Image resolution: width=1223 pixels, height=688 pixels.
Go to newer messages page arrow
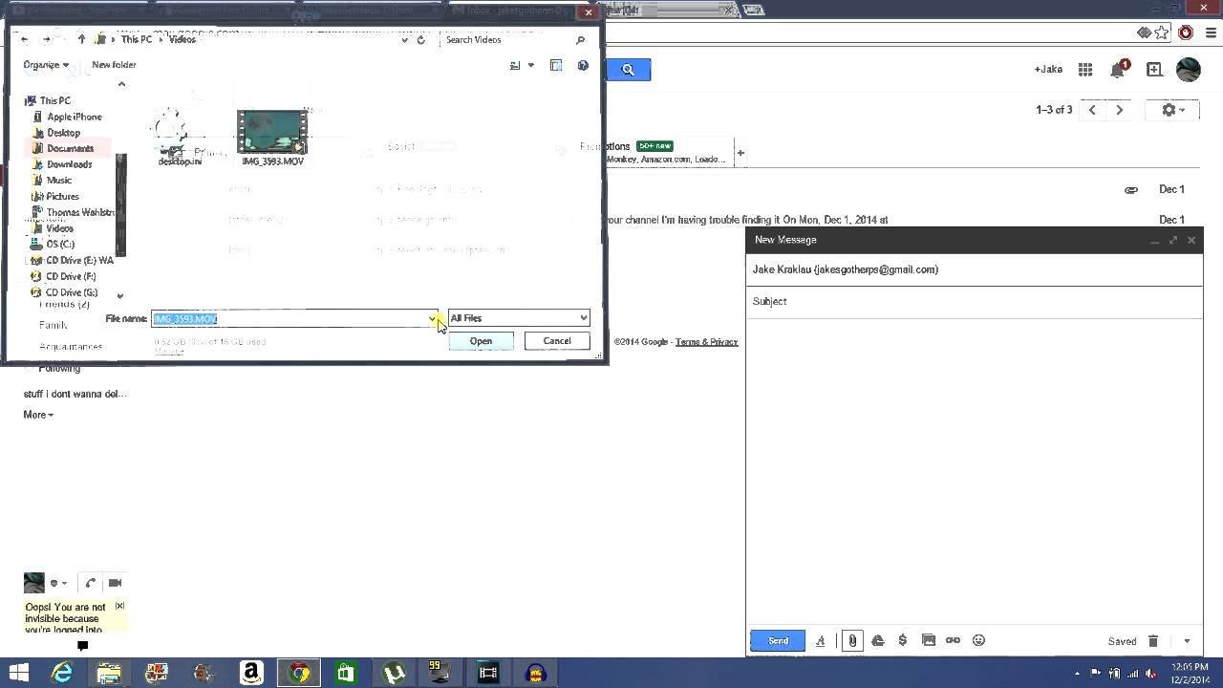[1092, 110]
